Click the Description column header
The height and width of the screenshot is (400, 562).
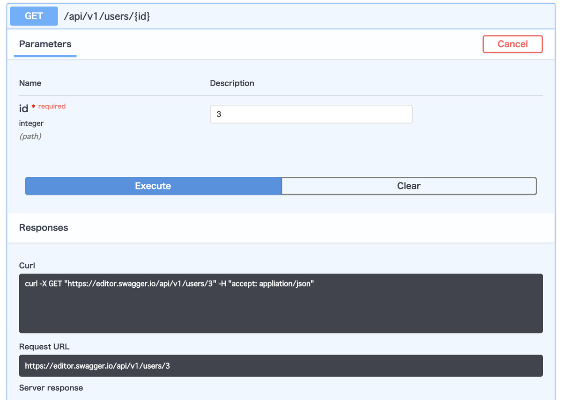(x=232, y=83)
